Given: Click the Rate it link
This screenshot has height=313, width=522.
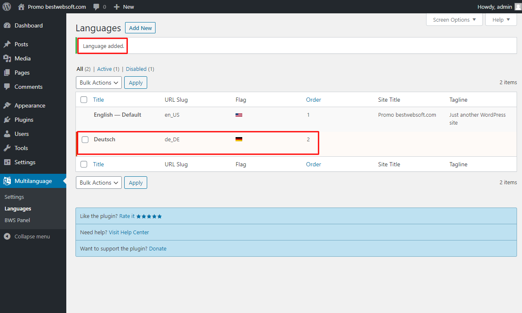Looking at the screenshot, I should [127, 216].
